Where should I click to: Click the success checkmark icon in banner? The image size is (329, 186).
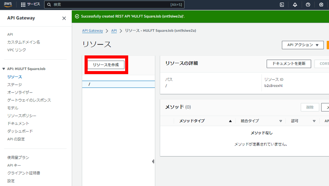(x=77, y=16)
